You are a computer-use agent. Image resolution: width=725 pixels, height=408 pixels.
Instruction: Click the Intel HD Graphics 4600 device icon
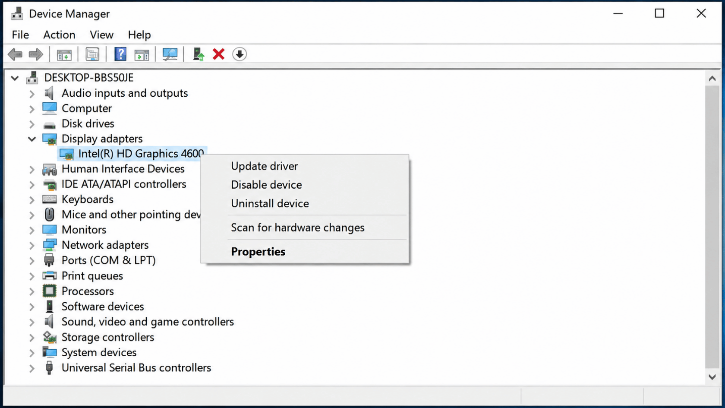[x=66, y=154]
